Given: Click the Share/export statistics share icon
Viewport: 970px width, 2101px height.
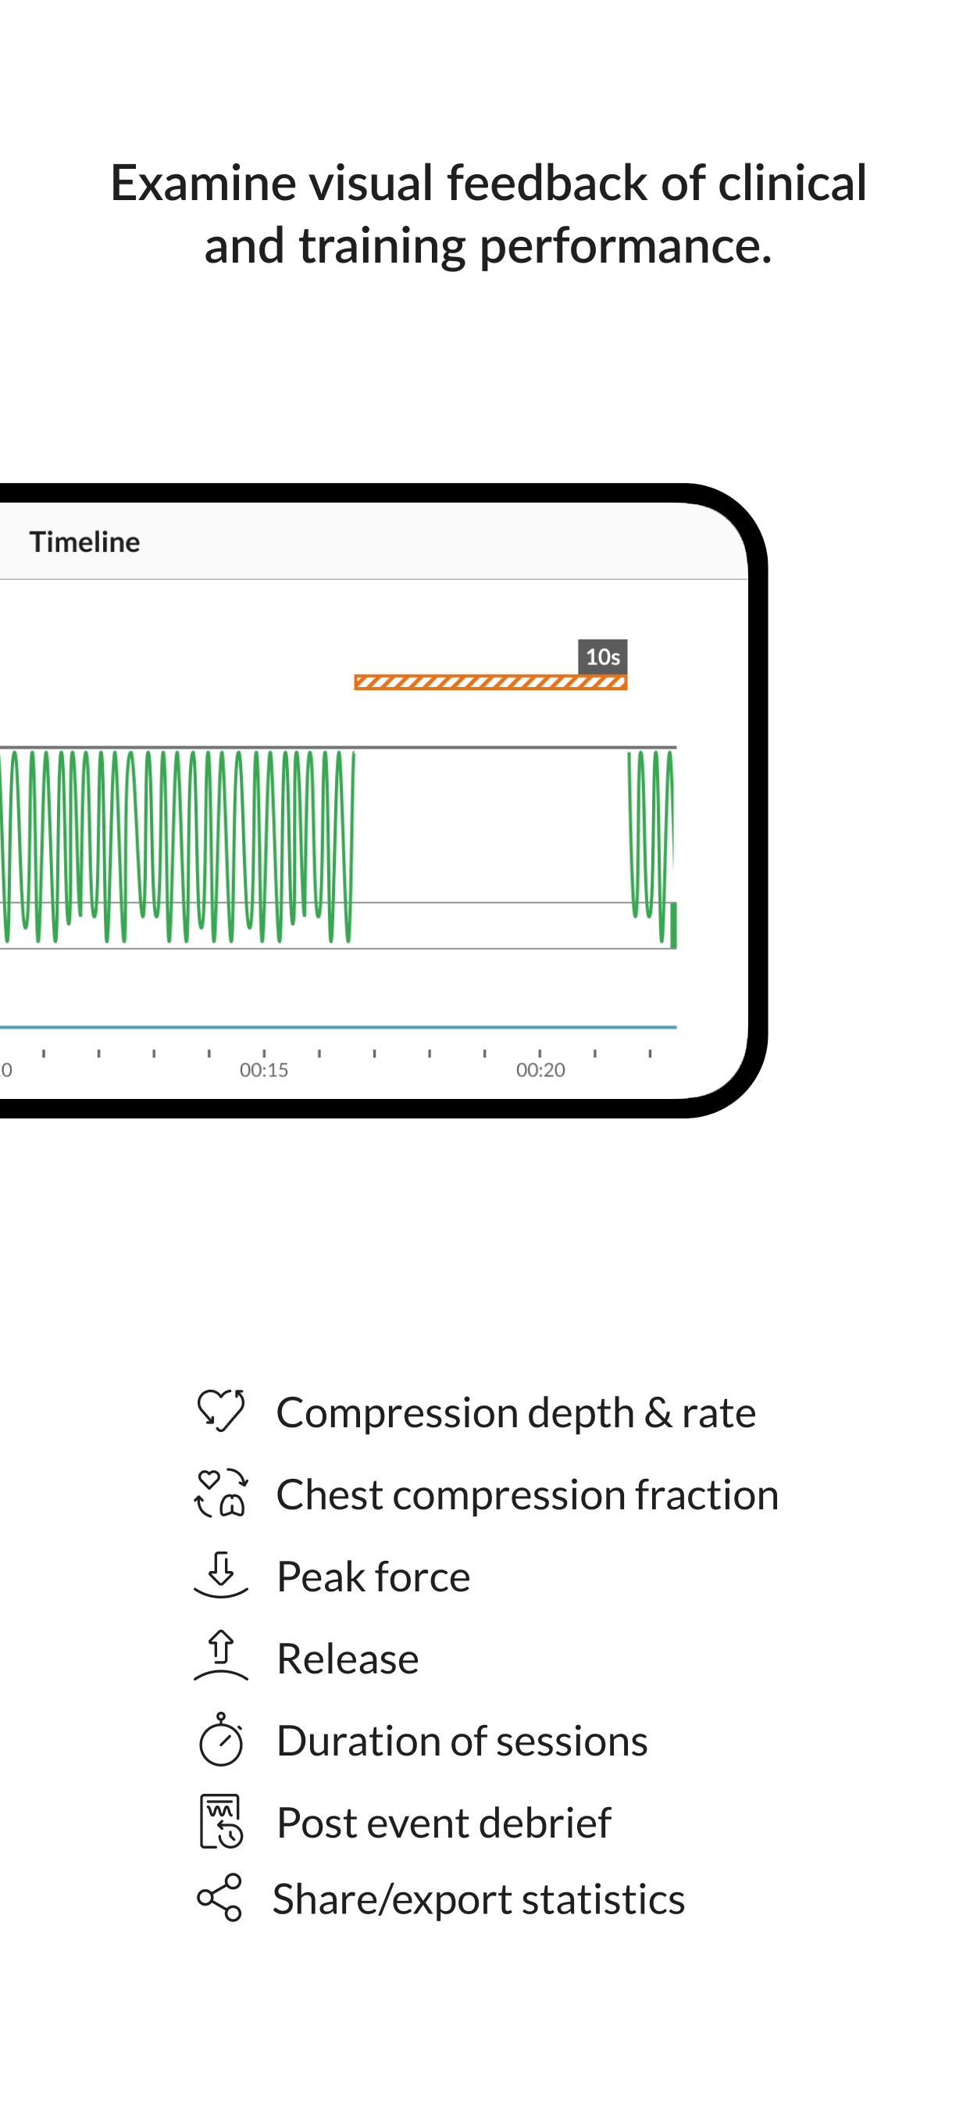Looking at the screenshot, I should [x=219, y=1897].
